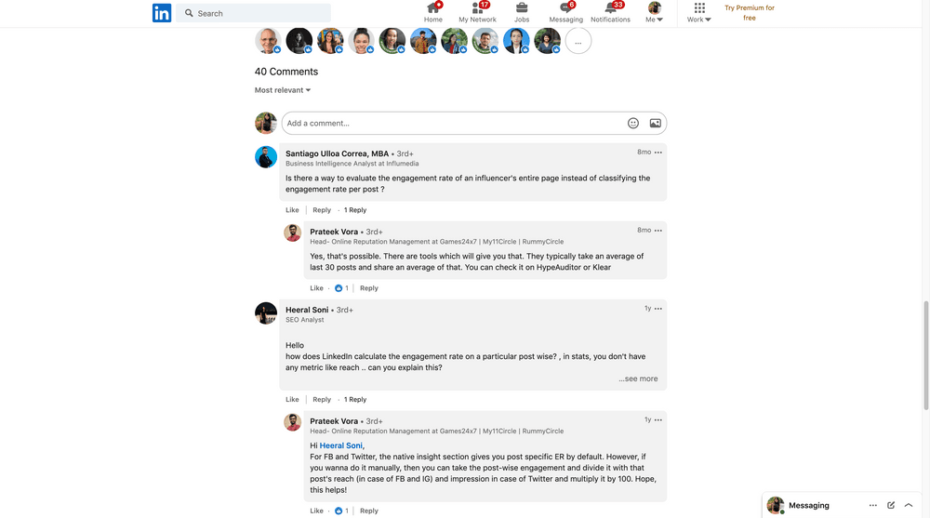
Task: Go to the Jobs icon
Action: (522, 8)
